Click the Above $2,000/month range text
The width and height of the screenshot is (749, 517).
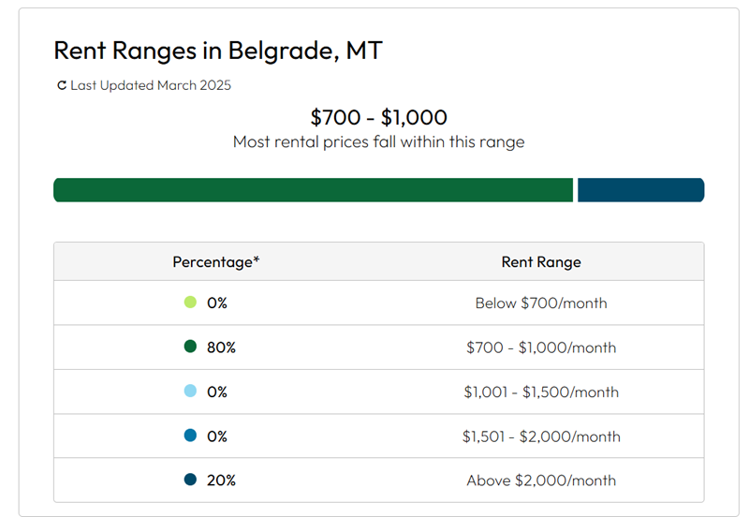541,480
